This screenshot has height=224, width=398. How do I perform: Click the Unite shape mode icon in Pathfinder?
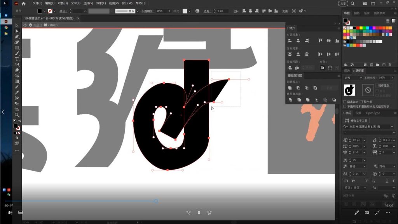click(x=290, y=88)
